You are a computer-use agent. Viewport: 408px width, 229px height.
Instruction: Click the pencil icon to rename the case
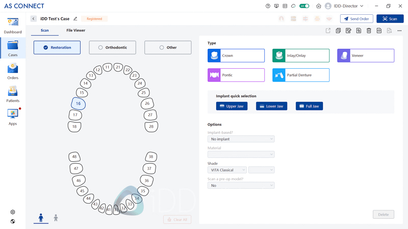click(x=75, y=19)
